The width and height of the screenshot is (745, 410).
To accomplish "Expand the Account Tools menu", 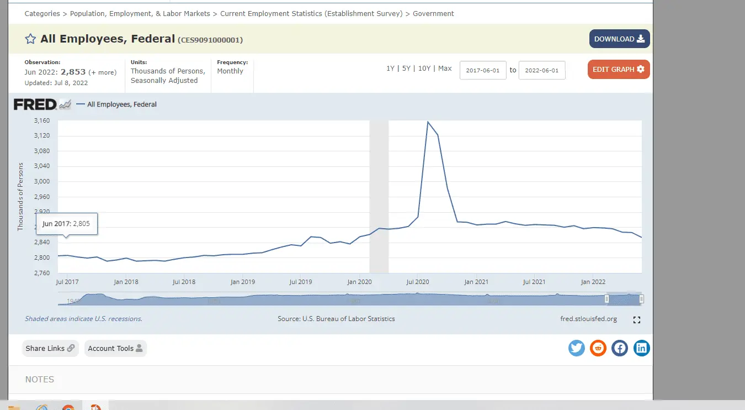I will pos(115,349).
